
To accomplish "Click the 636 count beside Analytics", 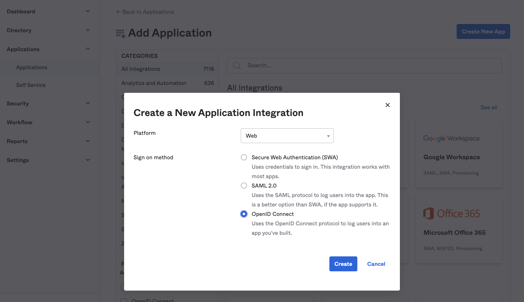I will click(x=209, y=83).
